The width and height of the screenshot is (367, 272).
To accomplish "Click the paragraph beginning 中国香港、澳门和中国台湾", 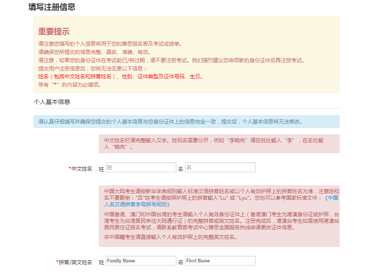I will pos(222,221).
